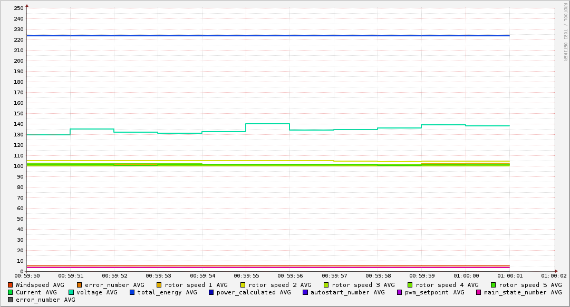
Task: Click the teal voltage AVG legend swatch
Action: pyautogui.click(x=71, y=292)
